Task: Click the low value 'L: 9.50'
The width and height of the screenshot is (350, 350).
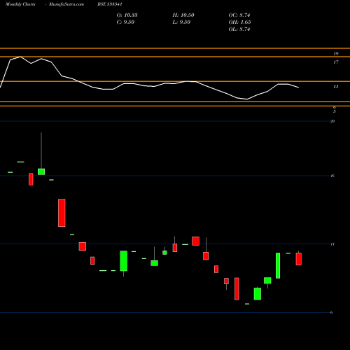Action: (181, 22)
